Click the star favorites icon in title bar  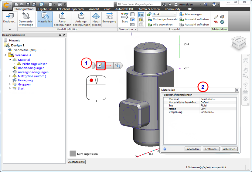pyautogui.click(x=170, y=4)
